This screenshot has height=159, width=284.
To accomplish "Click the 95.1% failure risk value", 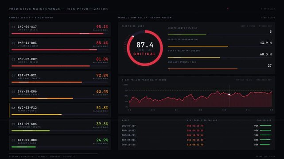I will (x=102, y=26).
